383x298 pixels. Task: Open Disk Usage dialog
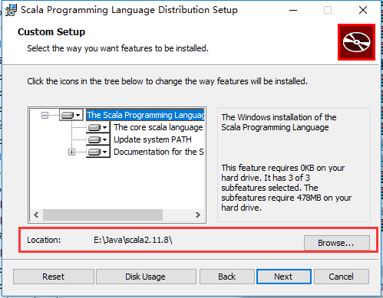[146, 277]
